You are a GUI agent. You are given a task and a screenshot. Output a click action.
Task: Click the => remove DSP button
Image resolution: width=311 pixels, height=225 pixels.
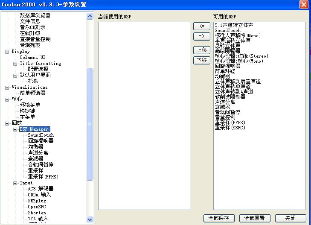(x=202, y=36)
